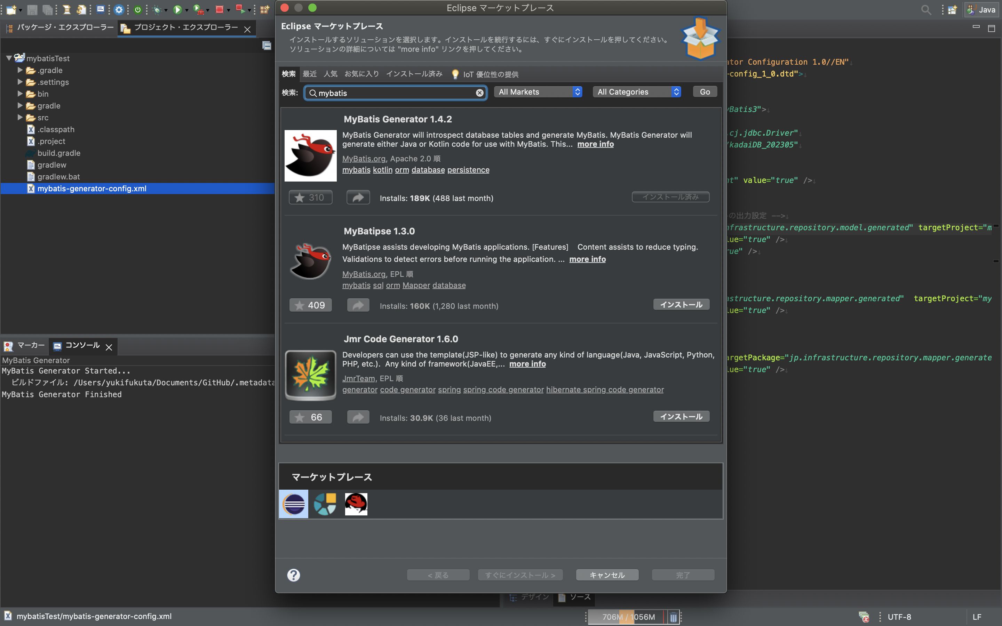Expand the src folder in Project Explorer
The width and height of the screenshot is (1002, 626).
[19, 118]
